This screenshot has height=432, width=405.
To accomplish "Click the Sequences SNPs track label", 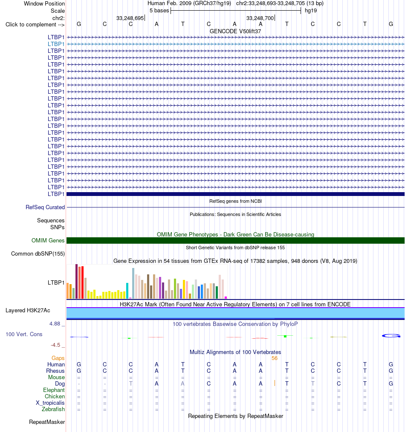I will click(51, 224).
